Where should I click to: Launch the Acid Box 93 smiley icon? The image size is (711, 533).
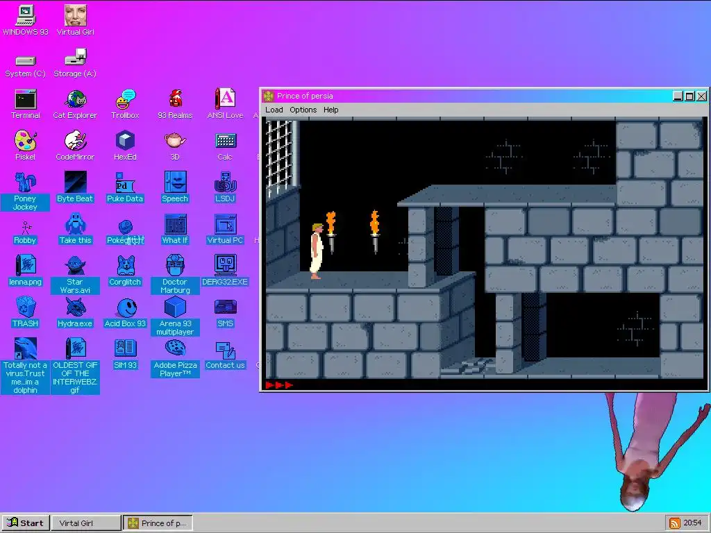(125, 312)
